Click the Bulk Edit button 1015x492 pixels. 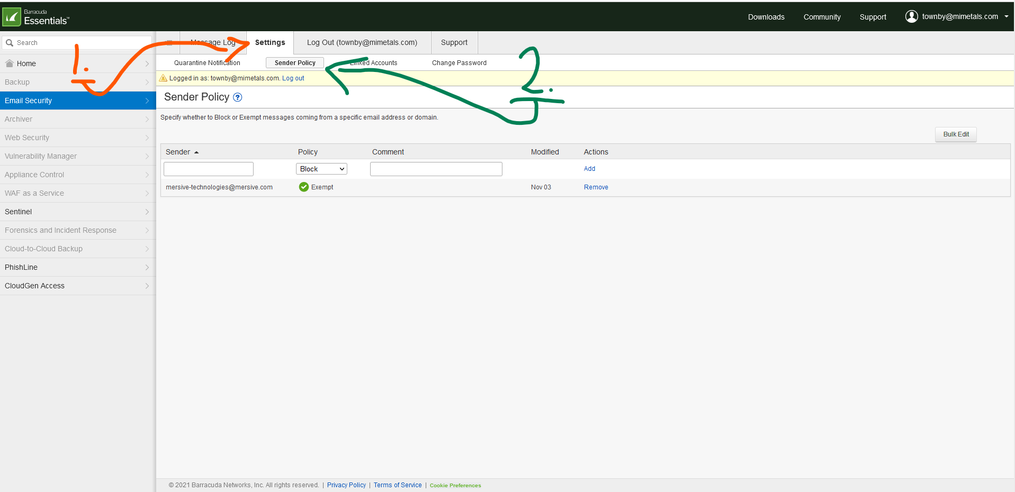point(956,134)
